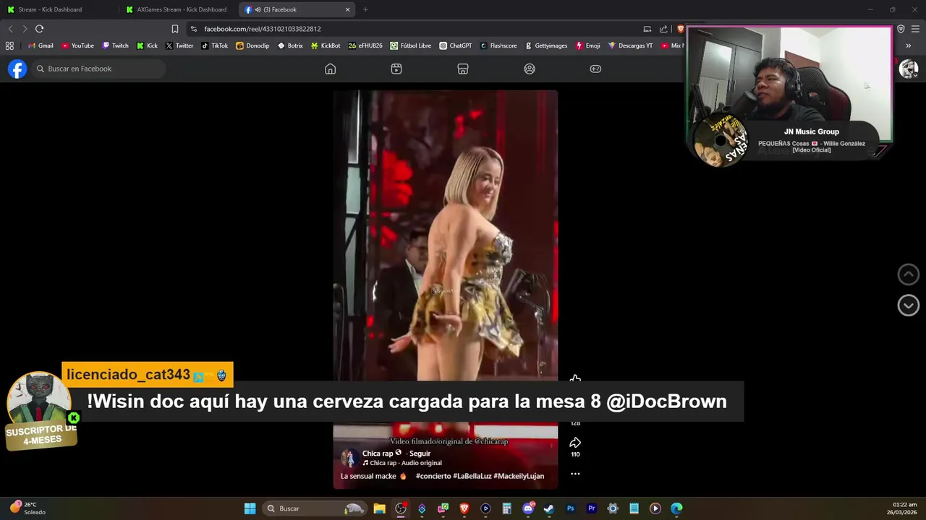The height and width of the screenshot is (520, 926).
Task: Open the reel's three-dot options menu
Action: pos(575,474)
